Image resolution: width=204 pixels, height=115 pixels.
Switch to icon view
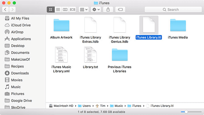pyautogui.click(x=51, y=10)
